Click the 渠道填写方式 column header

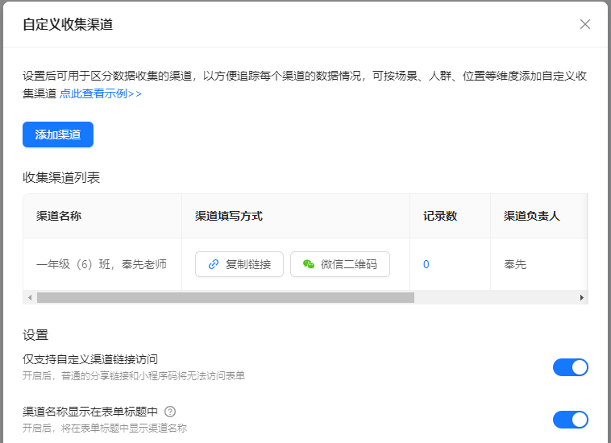296,216
